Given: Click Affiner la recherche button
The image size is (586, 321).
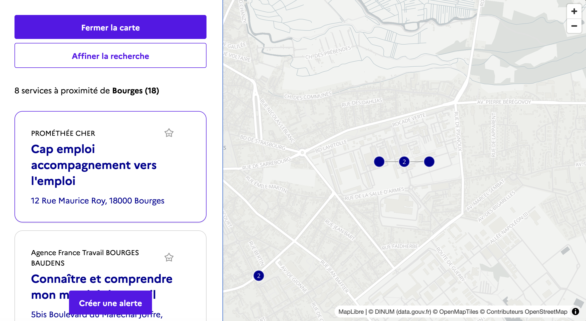Looking at the screenshot, I should (110, 55).
